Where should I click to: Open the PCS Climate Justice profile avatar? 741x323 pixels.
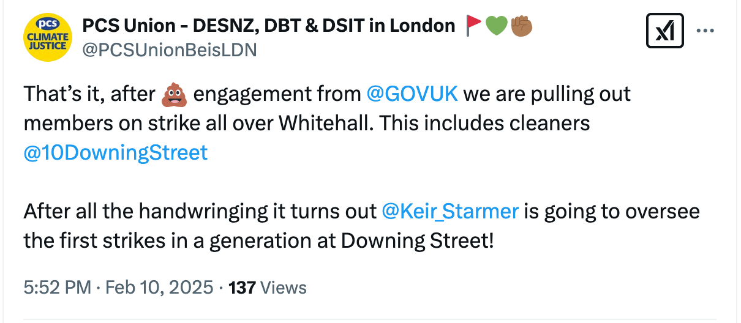click(47, 37)
